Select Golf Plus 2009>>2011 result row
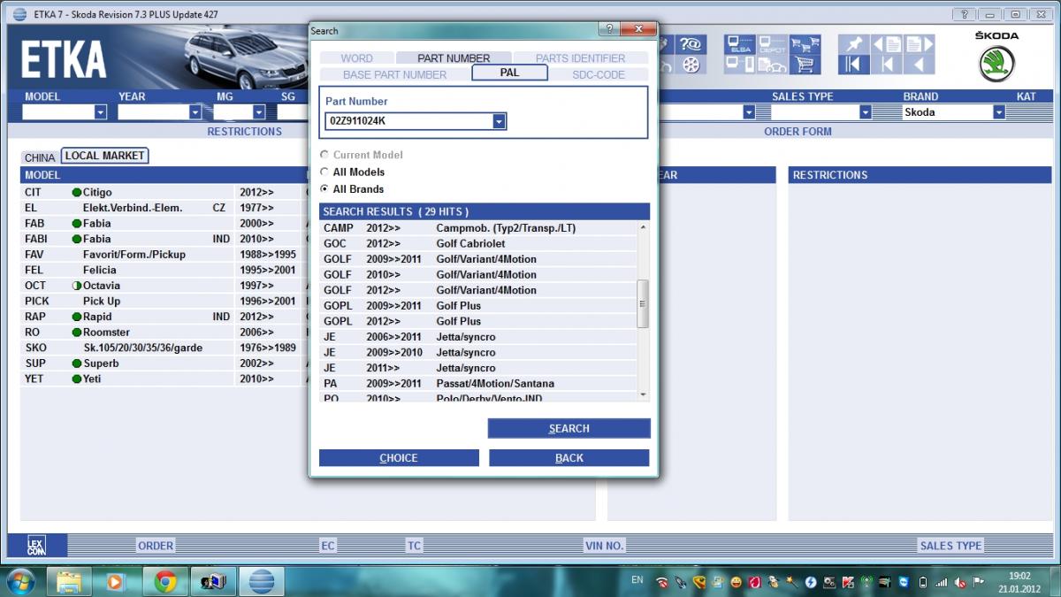 tap(478, 306)
